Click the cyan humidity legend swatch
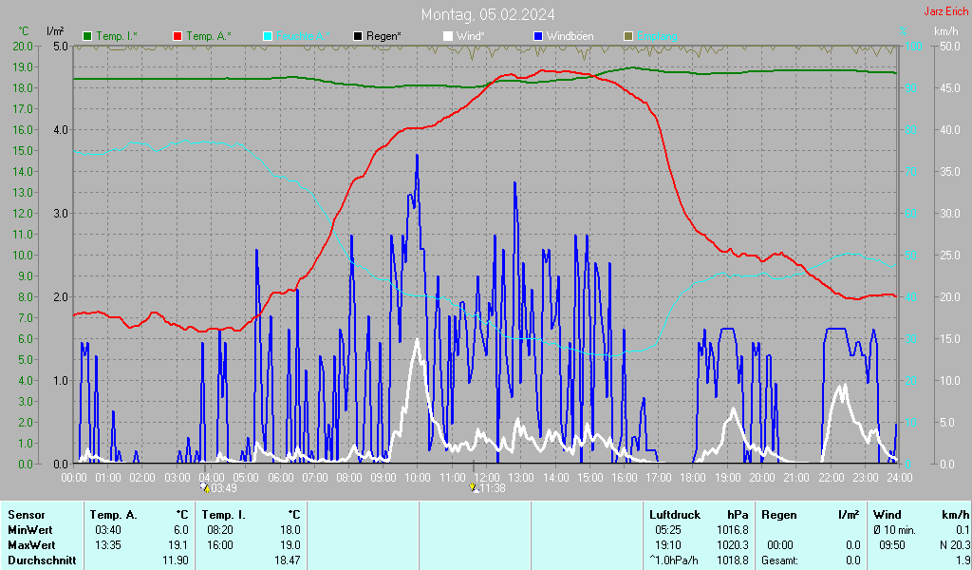This screenshot has width=972, height=570. (268, 36)
